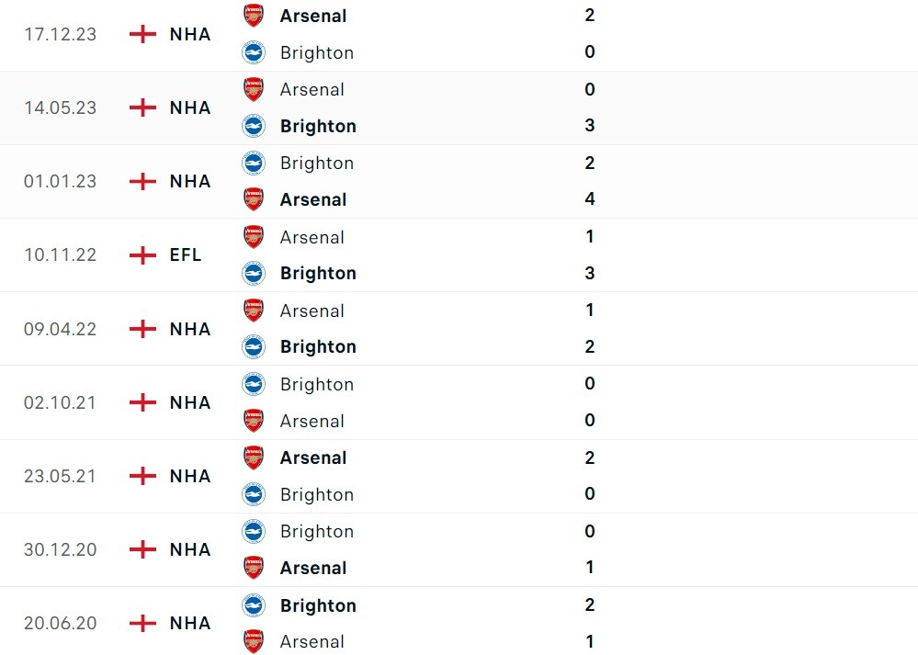
Task: Select NHA league label for 01.01.23
Action: (190, 181)
